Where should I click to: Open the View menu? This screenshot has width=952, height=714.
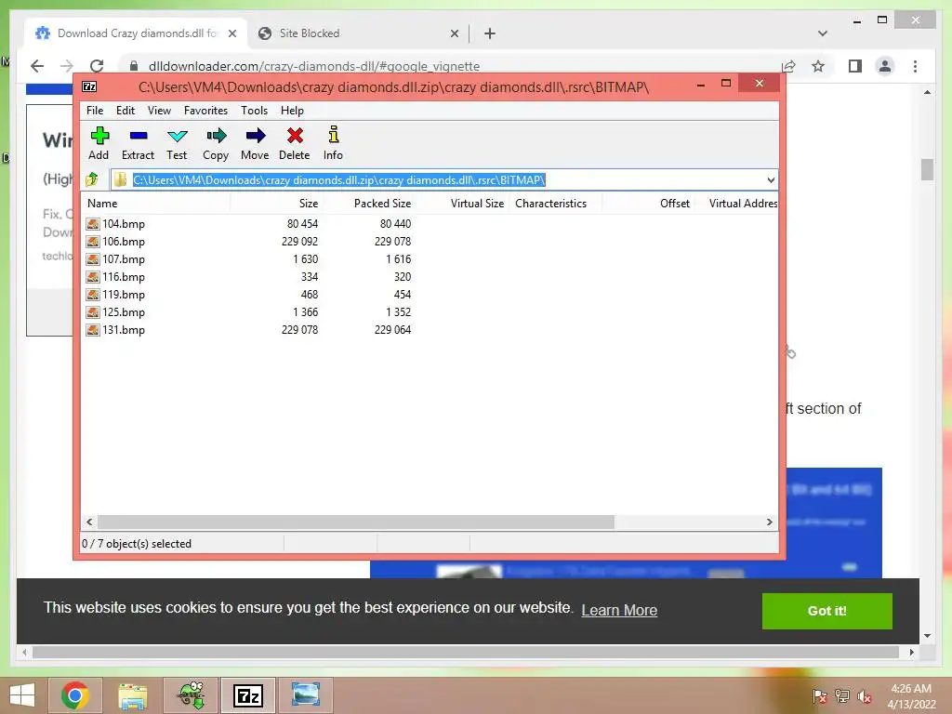[x=159, y=111]
